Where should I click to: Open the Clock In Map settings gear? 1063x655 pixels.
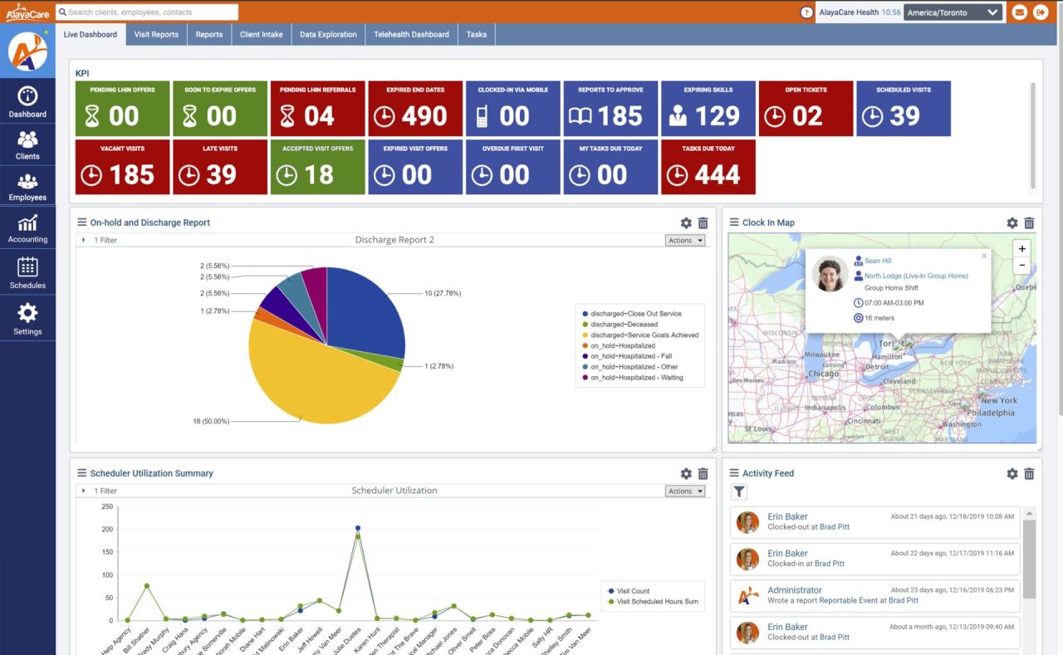coord(1012,222)
